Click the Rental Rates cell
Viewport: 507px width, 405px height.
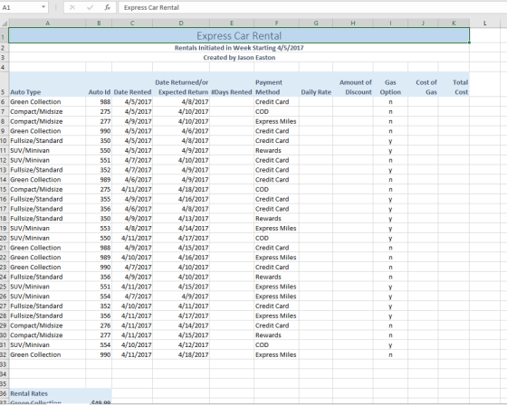pyautogui.click(x=47, y=393)
